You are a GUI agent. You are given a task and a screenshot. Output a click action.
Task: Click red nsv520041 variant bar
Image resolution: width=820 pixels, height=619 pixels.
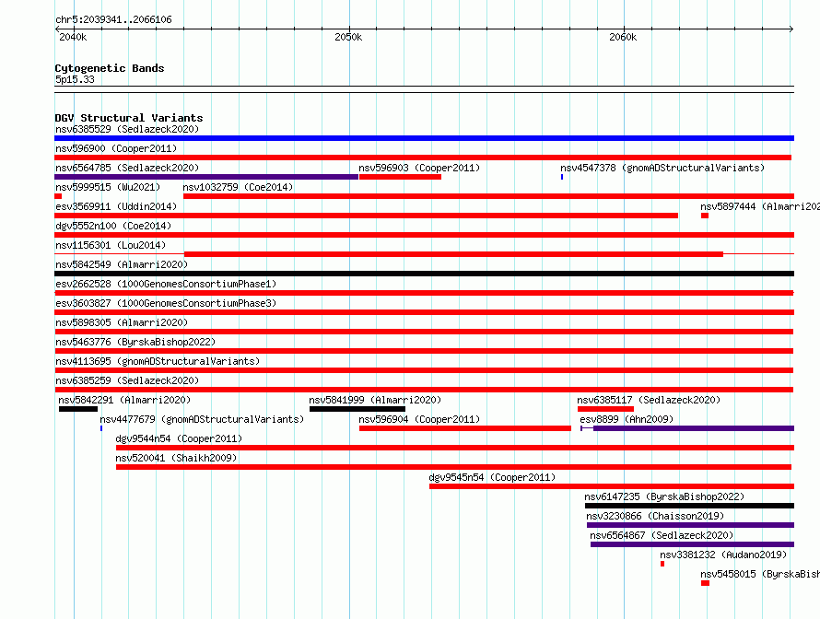click(x=453, y=467)
